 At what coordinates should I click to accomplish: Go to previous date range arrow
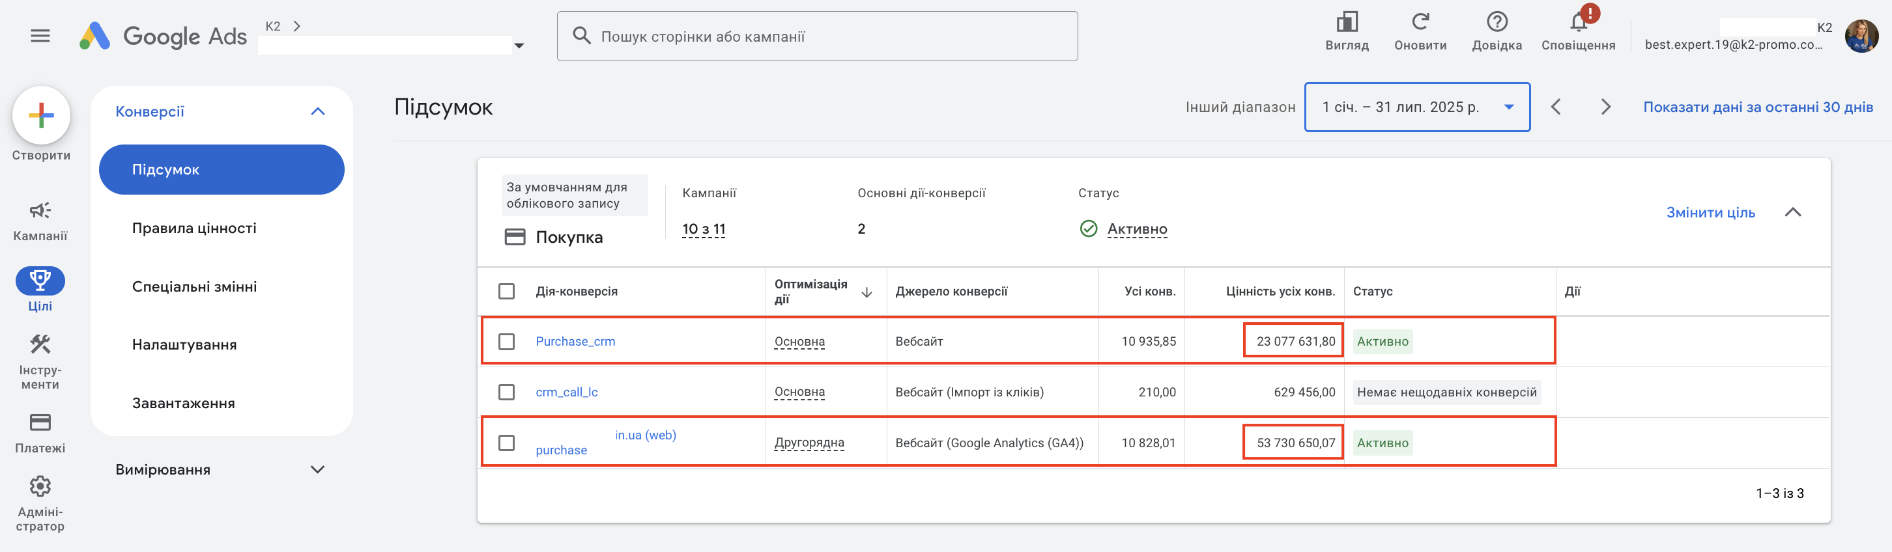[1556, 107]
